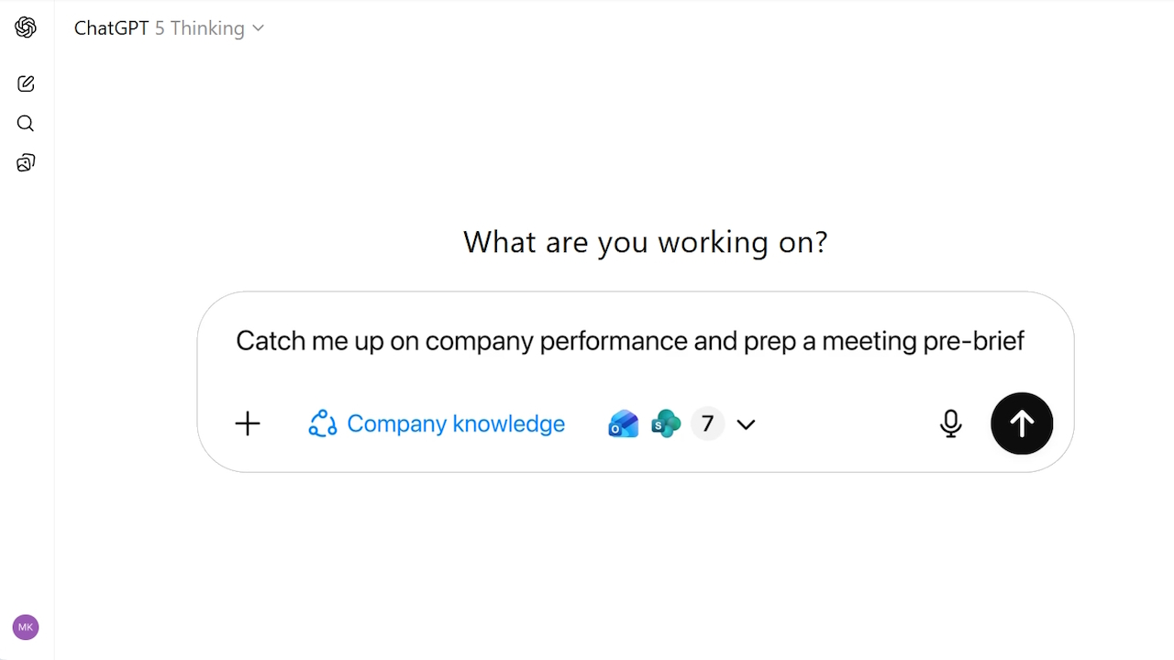
Task: Start a new chat with the compose icon
Action: 26,83
